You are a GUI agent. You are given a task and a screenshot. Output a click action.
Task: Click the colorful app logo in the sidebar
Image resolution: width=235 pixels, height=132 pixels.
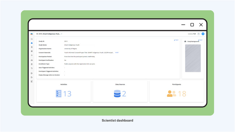click(x=32, y=34)
